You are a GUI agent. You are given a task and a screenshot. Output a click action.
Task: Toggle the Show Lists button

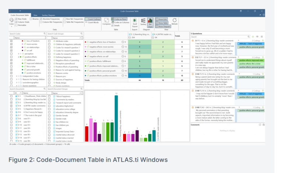pos(162,19)
